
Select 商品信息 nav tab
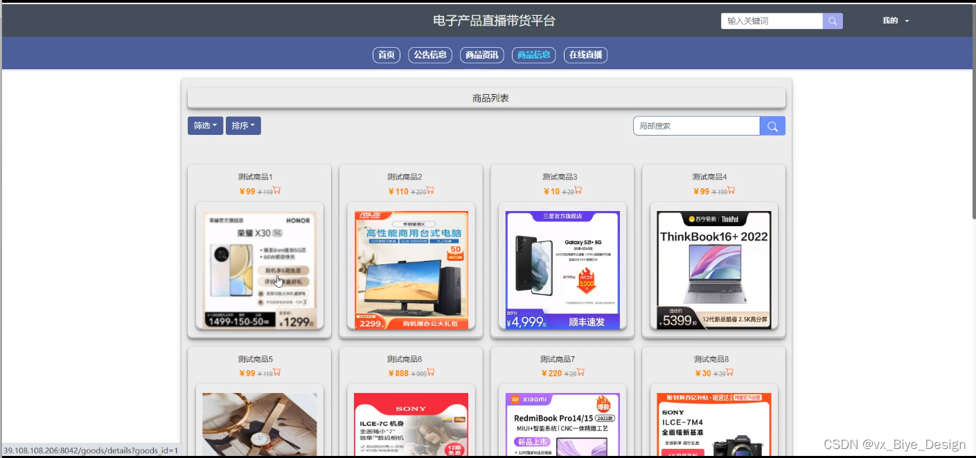point(534,55)
